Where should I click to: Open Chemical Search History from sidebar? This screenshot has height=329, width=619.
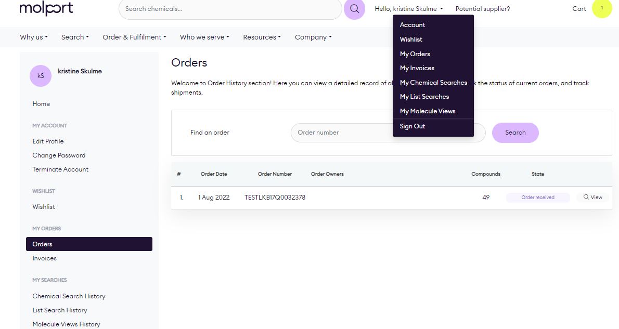click(x=69, y=296)
